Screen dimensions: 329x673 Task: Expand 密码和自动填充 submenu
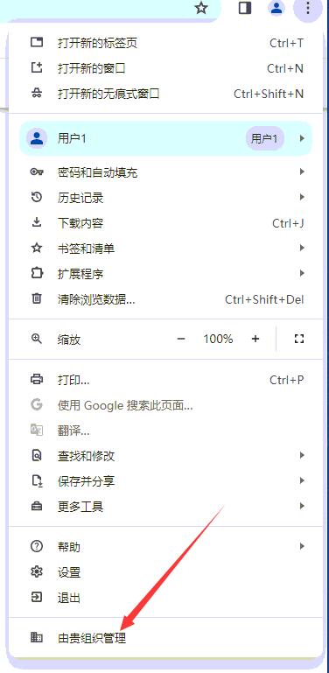(x=165, y=172)
